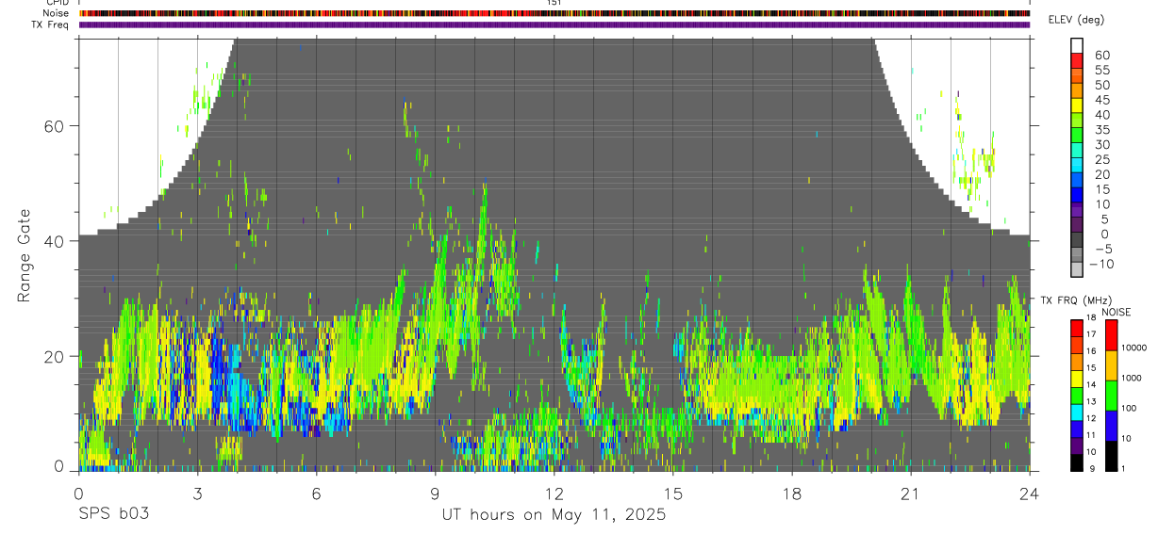Pick the yellow 40–45 swatch in the ELEV colorbar
The width and height of the screenshot is (1158, 534).
[1077, 106]
